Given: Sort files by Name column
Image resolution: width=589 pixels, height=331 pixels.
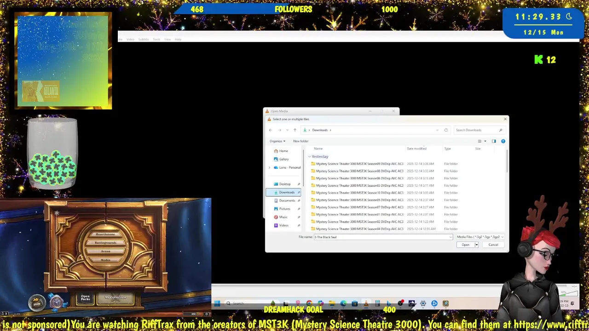Looking at the screenshot, I should 318,148.
